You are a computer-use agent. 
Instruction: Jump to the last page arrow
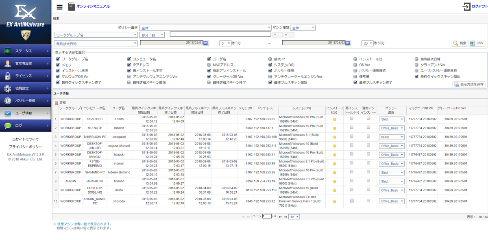click(x=286, y=217)
